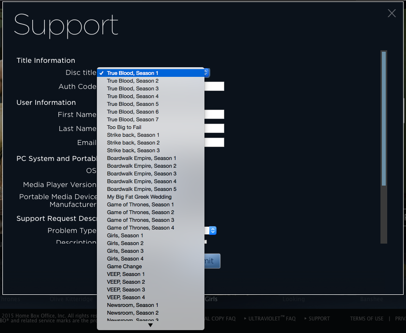
Task: Choose Girls, Season 3 from list
Action: click(151, 251)
